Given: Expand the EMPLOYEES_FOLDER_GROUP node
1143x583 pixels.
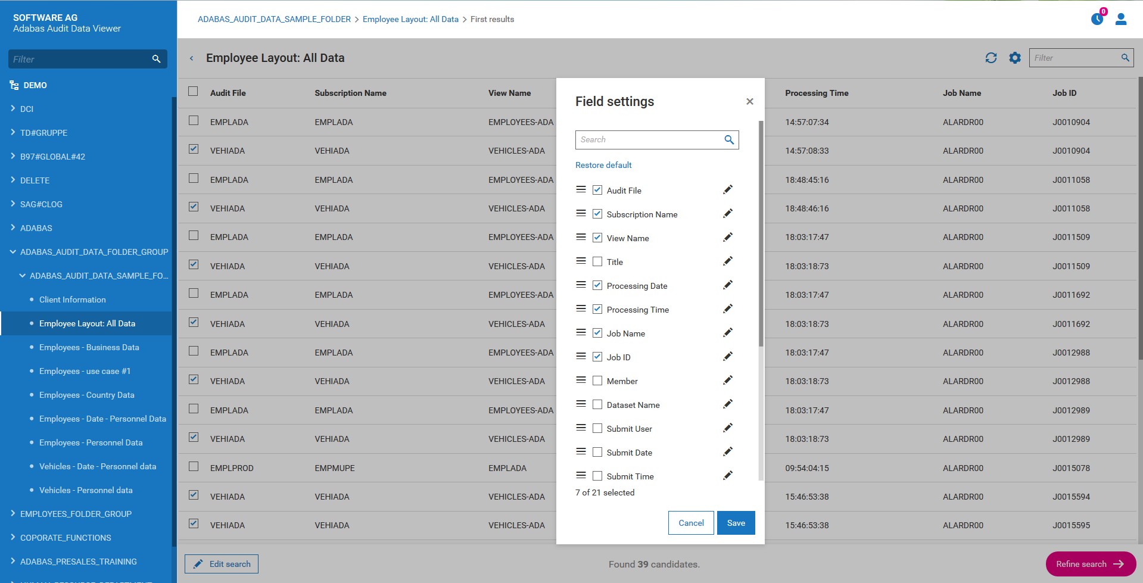Looking at the screenshot, I should [13, 513].
